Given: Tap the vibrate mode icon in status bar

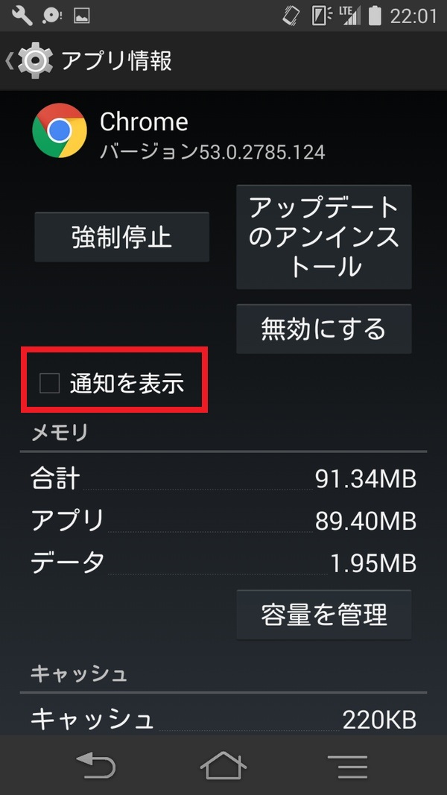Looking at the screenshot, I should click(291, 16).
